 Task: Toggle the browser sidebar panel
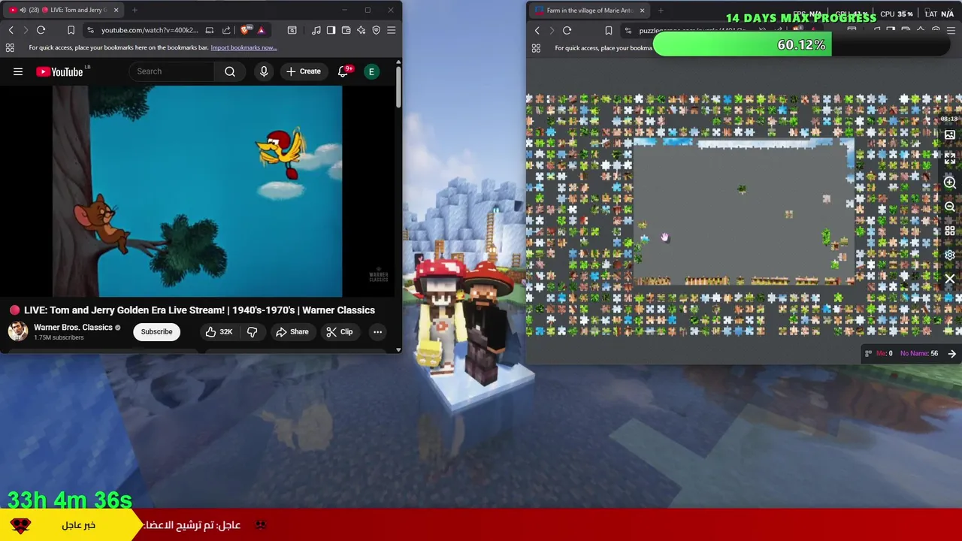[331, 30]
